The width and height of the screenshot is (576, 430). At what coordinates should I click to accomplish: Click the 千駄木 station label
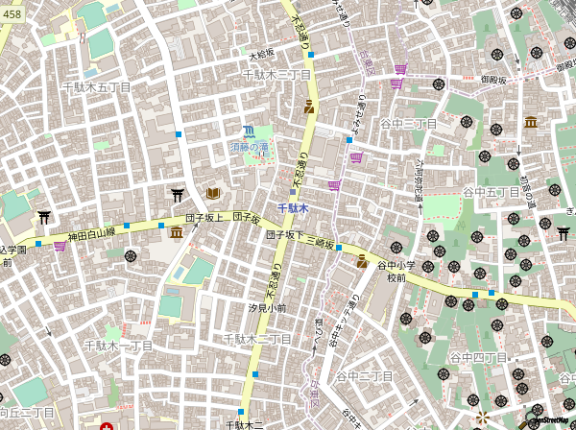coord(293,207)
